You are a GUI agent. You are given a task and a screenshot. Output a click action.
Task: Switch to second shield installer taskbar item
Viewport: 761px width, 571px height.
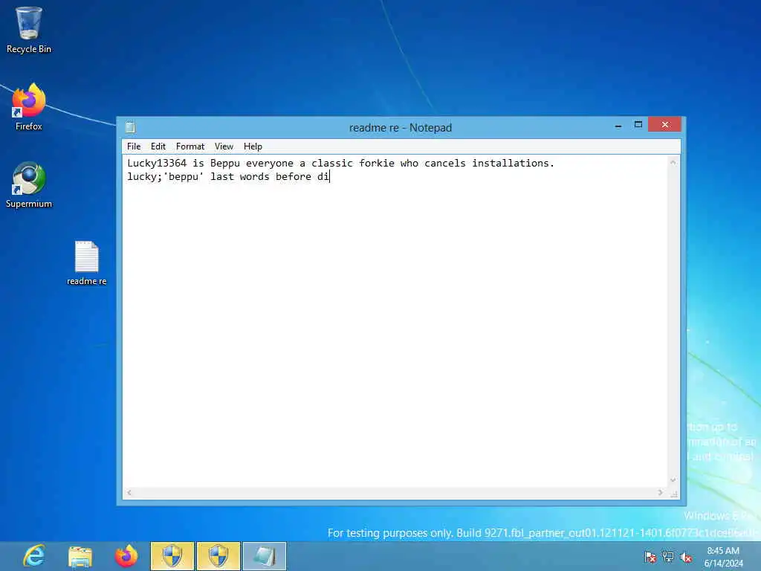pos(218,556)
